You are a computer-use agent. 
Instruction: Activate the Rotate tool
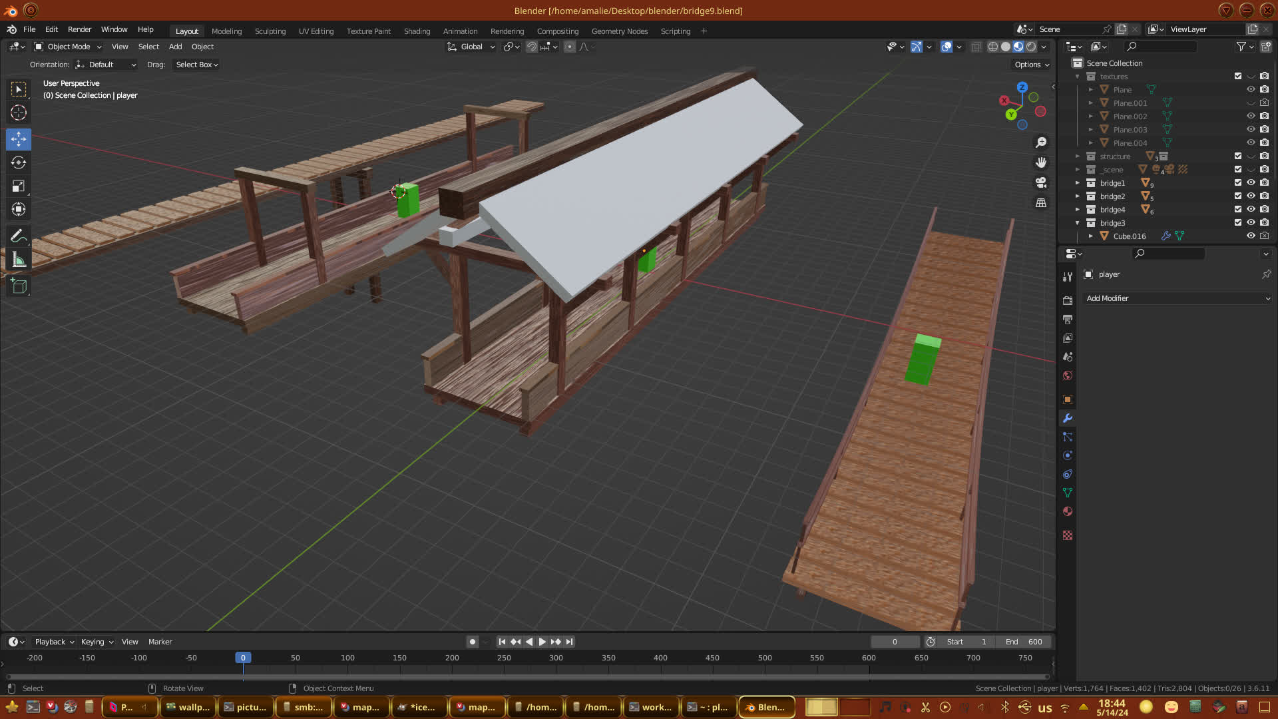[x=19, y=162]
